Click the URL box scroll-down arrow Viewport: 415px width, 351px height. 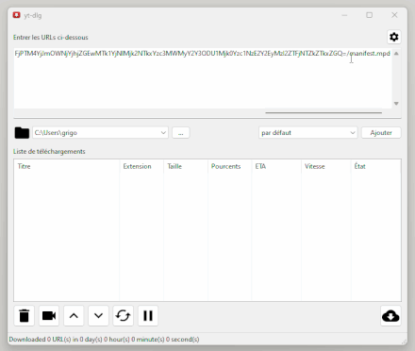click(396, 104)
